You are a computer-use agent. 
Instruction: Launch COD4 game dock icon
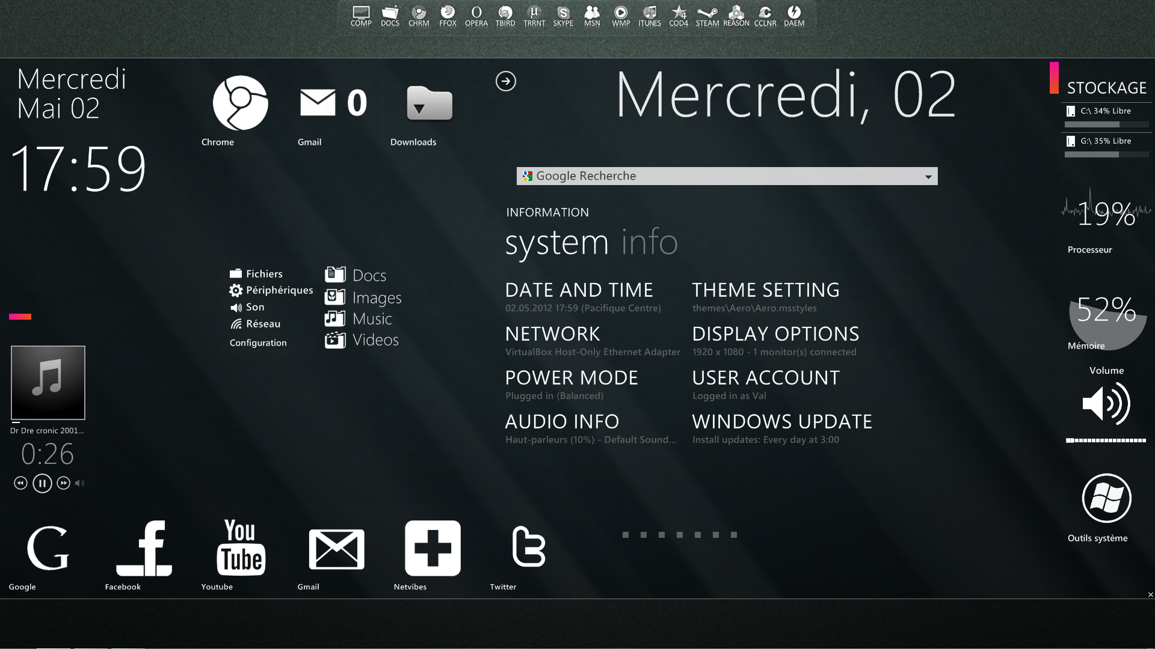(x=679, y=16)
